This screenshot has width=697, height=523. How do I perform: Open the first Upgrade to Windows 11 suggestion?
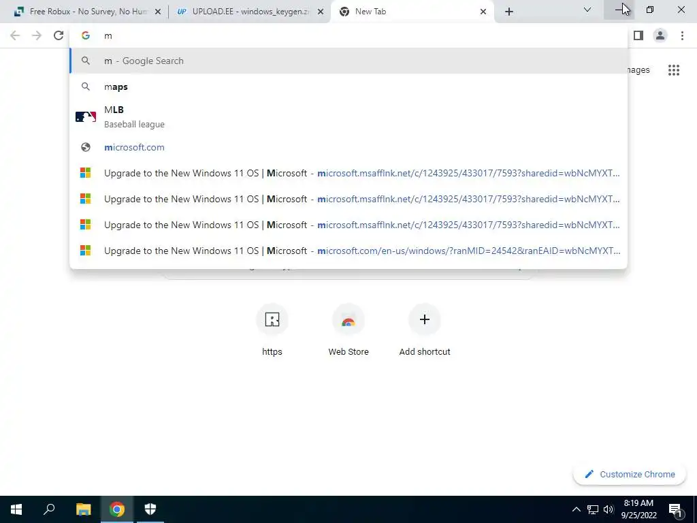[x=348, y=173]
